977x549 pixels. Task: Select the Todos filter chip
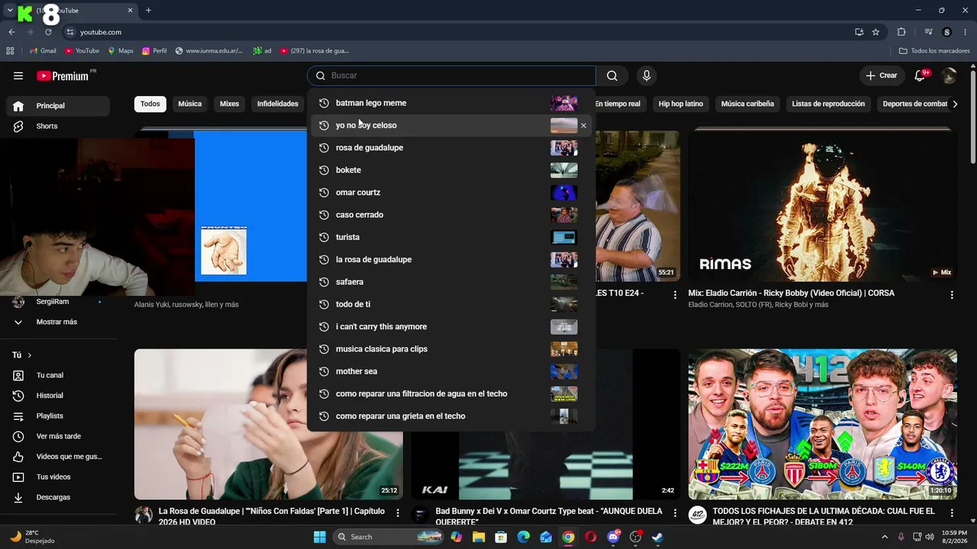(x=150, y=104)
